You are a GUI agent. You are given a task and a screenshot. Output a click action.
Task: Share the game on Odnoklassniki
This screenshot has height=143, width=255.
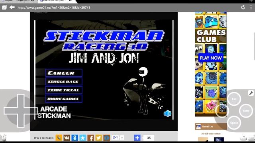(x=75, y=138)
